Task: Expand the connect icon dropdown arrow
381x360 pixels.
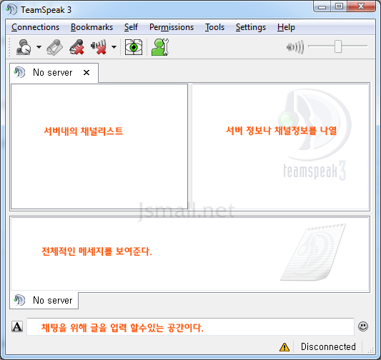Action: (39, 47)
